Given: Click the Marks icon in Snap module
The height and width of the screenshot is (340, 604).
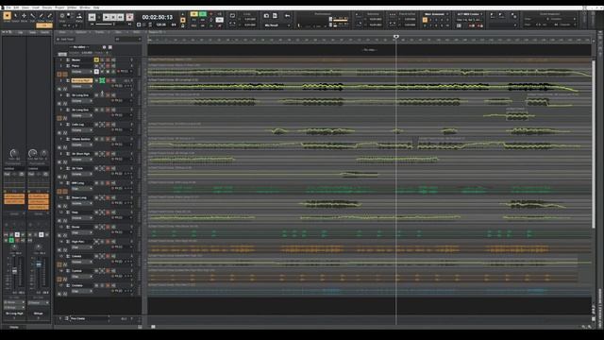Looking at the screenshot, I should point(79,17).
